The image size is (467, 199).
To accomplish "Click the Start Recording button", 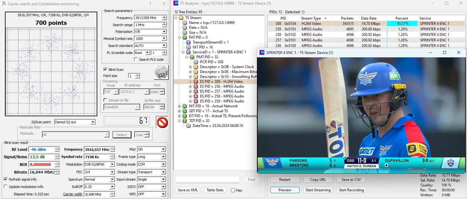I will (351, 190).
